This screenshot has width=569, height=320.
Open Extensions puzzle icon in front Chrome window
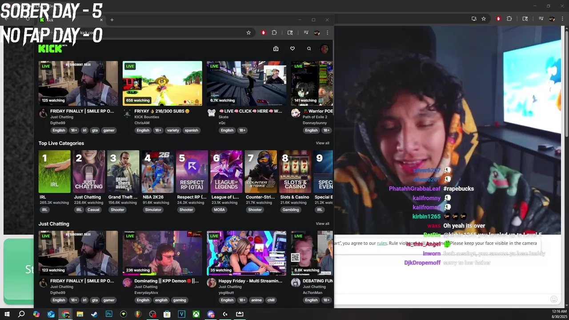click(x=274, y=32)
